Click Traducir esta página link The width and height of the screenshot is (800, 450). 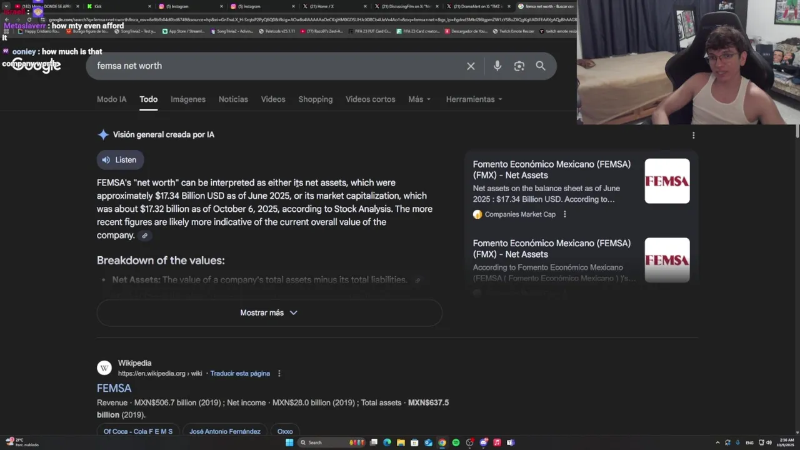tap(240, 374)
